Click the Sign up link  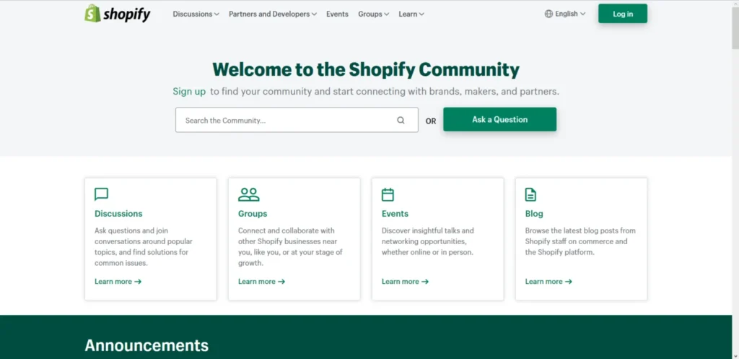point(189,92)
